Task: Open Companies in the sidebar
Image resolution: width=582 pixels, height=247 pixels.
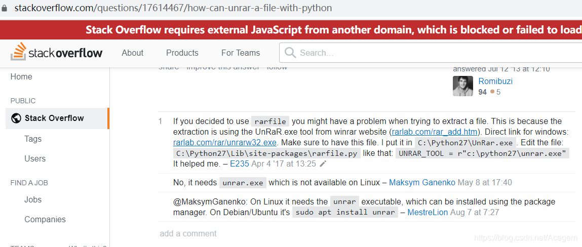Action: click(45, 220)
